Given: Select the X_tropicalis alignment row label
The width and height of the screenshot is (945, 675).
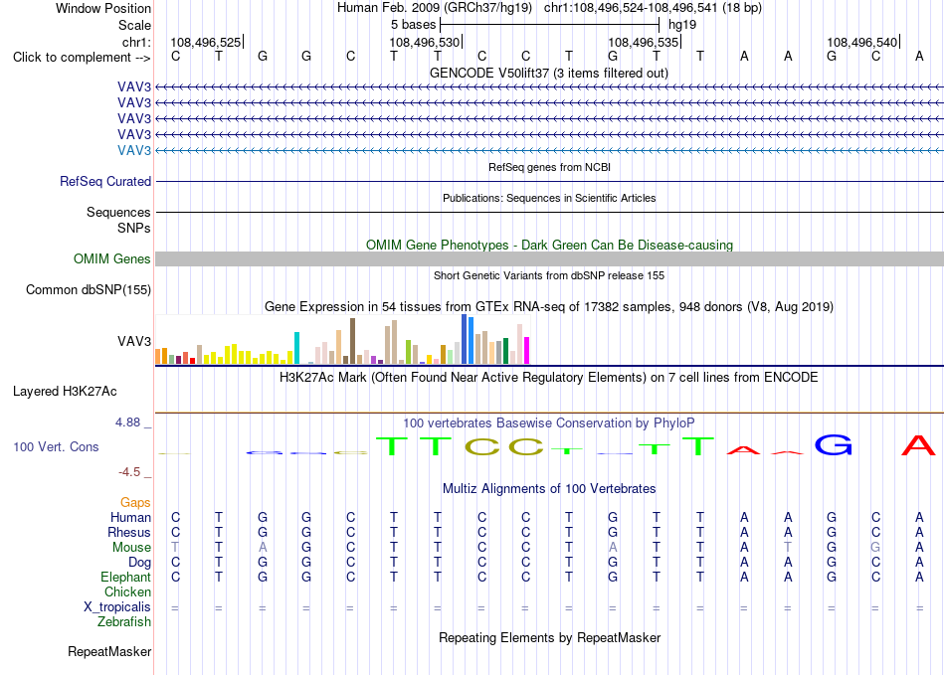Looking at the screenshot, I should tap(117, 607).
